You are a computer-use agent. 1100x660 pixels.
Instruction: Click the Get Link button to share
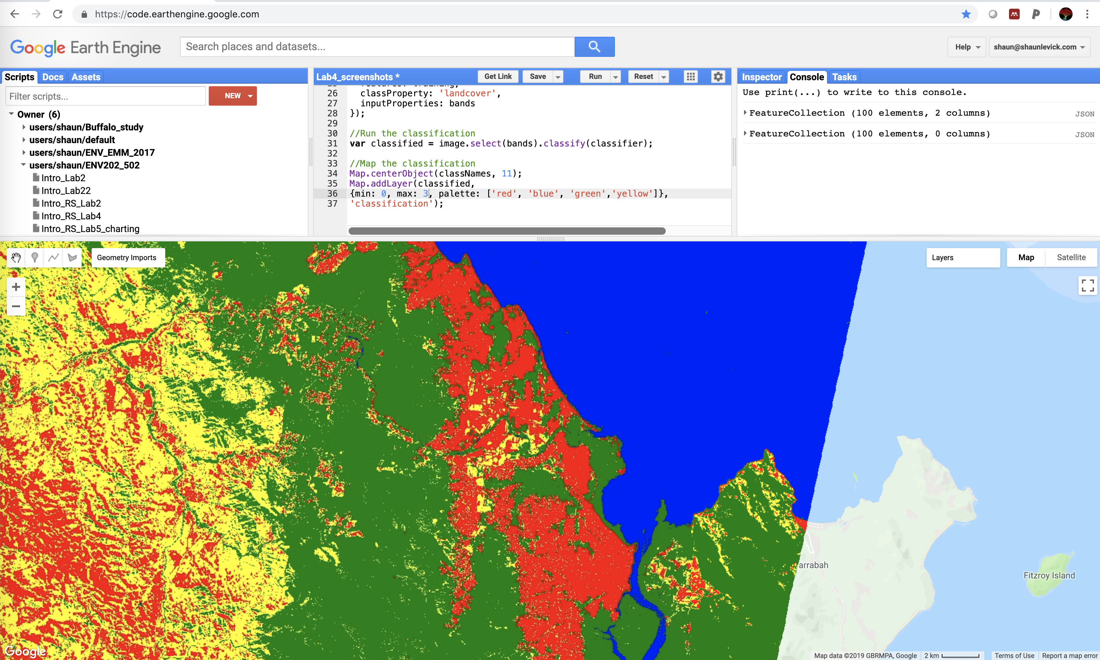(497, 76)
